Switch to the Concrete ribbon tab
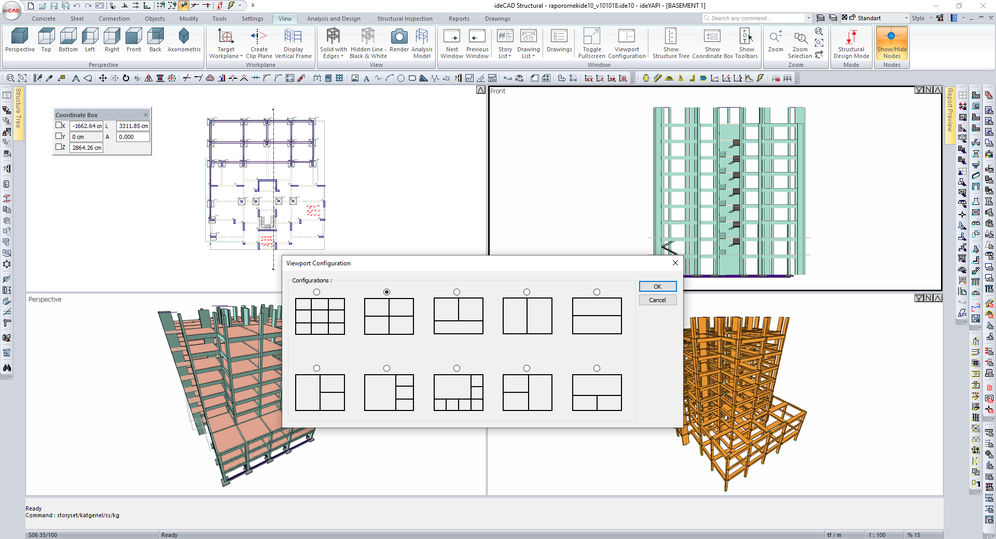 (x=44, y=19)
